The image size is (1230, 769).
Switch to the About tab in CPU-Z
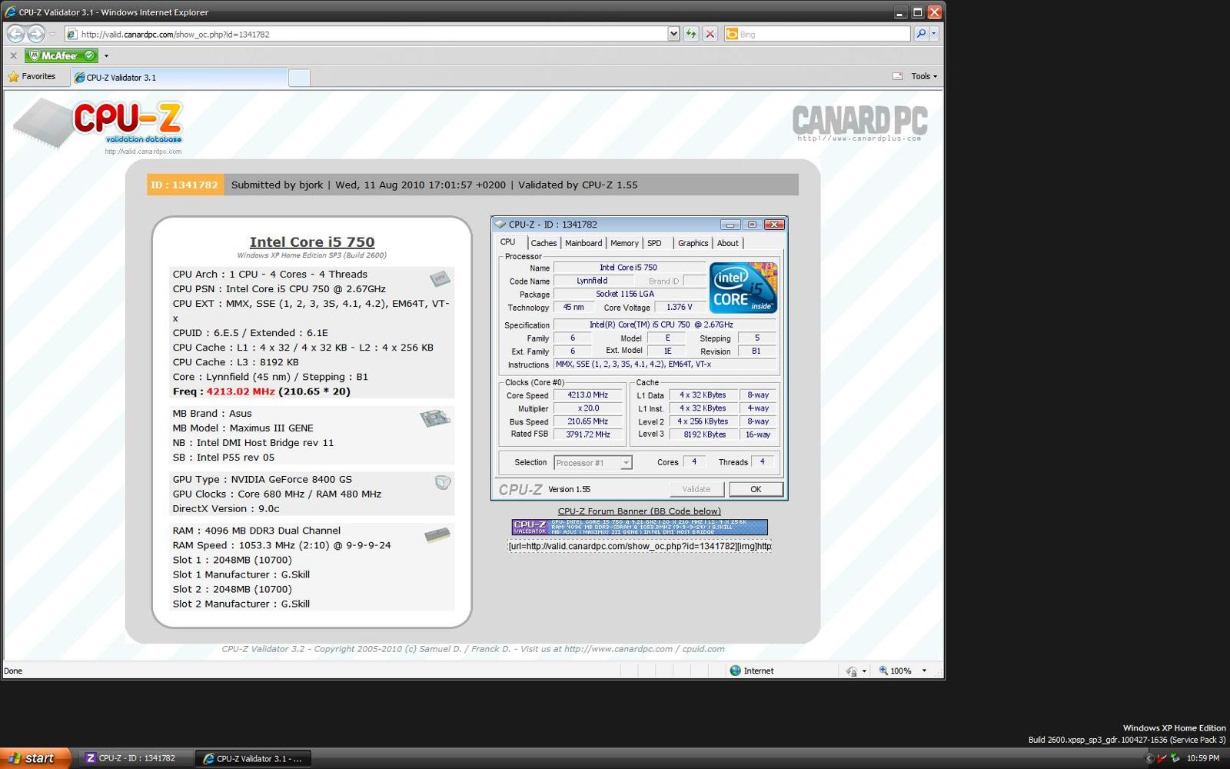click(x=727, y=243)
